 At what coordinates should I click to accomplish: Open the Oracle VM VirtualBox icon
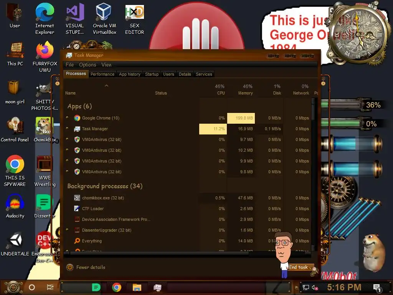pyautogui.click(x=104, y=18)
